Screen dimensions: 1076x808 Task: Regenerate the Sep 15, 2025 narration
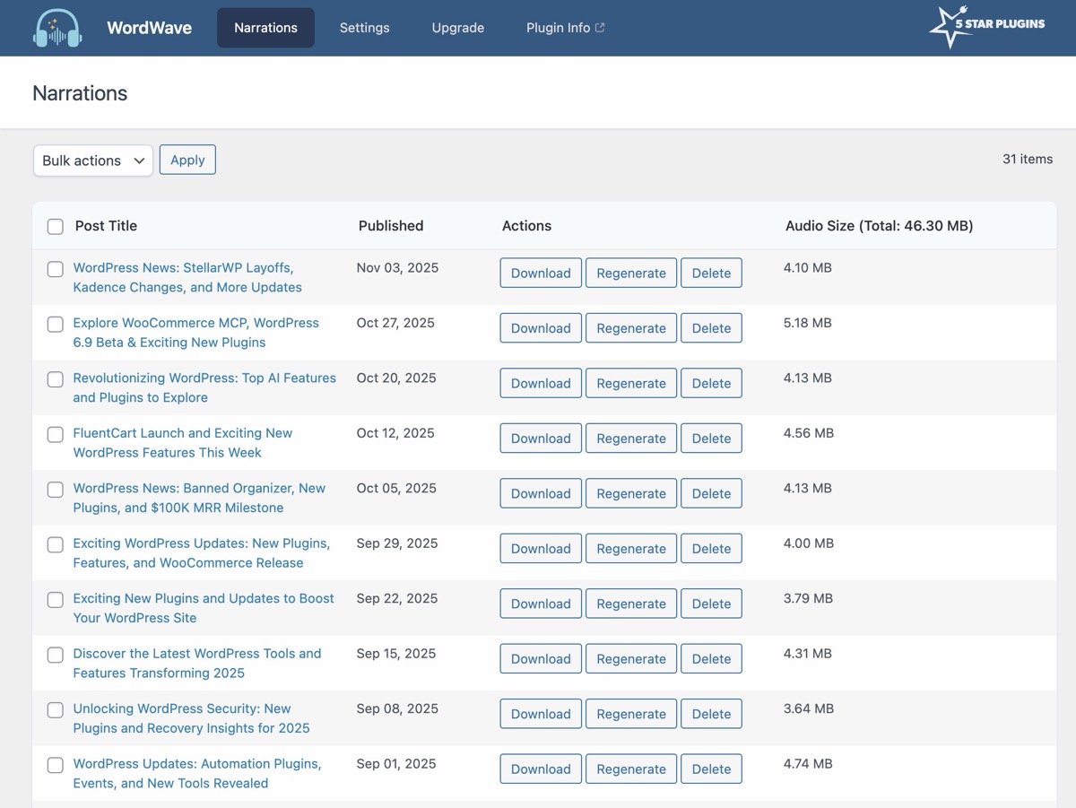click(x=631, y=659)
